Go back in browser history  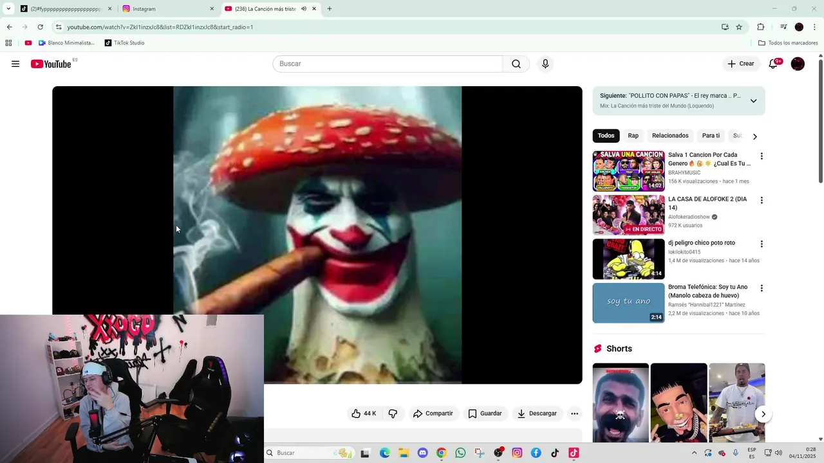pos(9,27)
